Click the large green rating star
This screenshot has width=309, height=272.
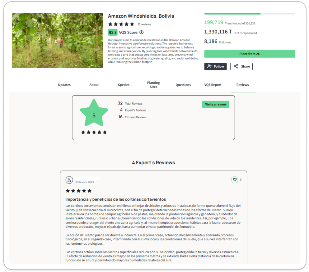[94, 113]
